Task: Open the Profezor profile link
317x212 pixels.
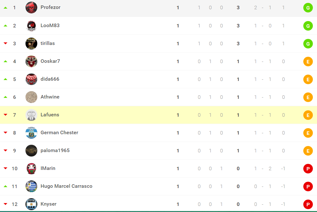Action: (x=50, y=7)
